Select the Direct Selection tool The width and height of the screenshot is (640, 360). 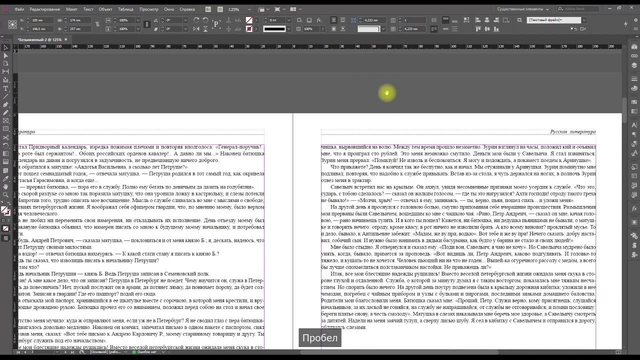point(6,55)
